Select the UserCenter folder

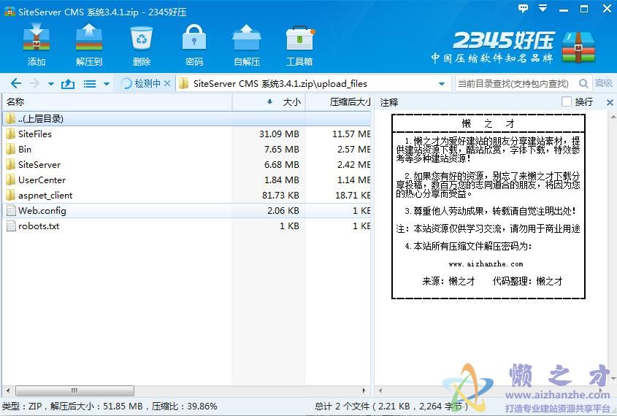(186, 180)
